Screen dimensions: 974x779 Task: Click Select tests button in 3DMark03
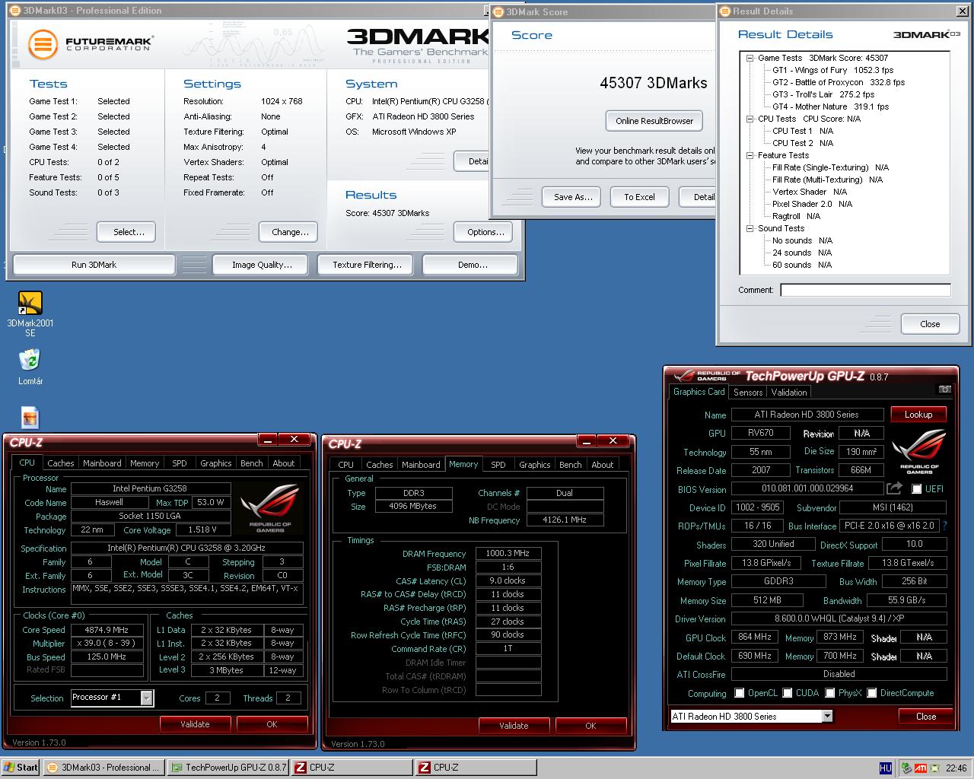click(x=126, y=232)
